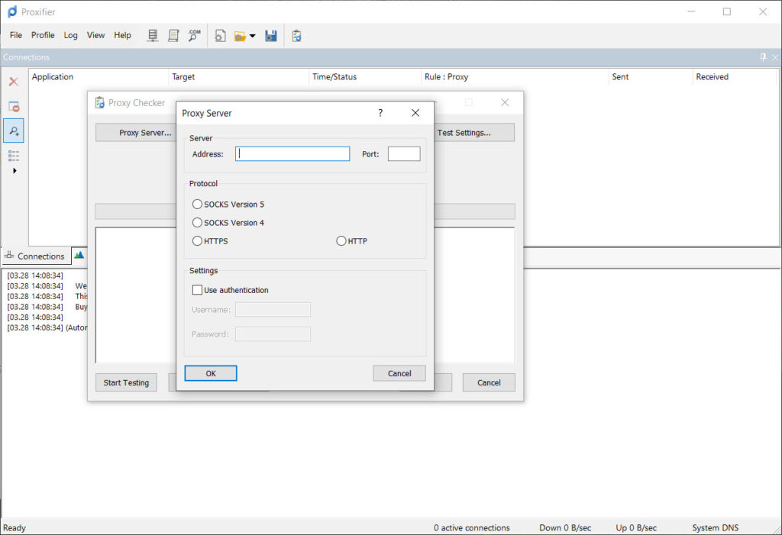
Task: Click the Target column header
Action: 239,77
